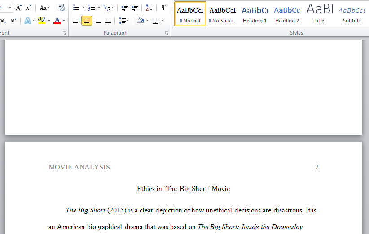This screenshot has width=369, height=234.
Task: Open the Borders dropdown arrow
Action: 163,21
